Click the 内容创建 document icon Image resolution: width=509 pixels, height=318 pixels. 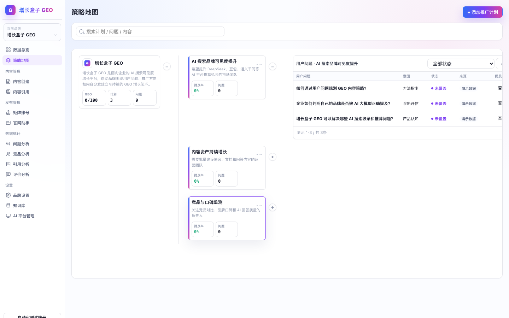pyautogui.click(x=8, y=82)
